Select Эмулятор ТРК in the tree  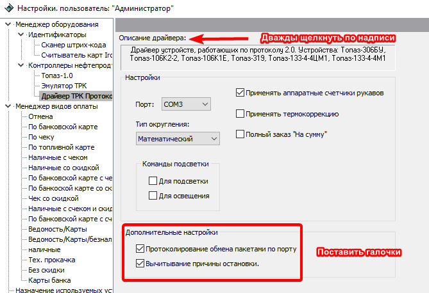66,86
